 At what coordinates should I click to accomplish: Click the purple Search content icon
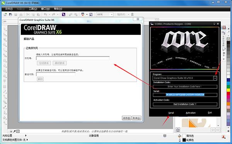[63, 15]
